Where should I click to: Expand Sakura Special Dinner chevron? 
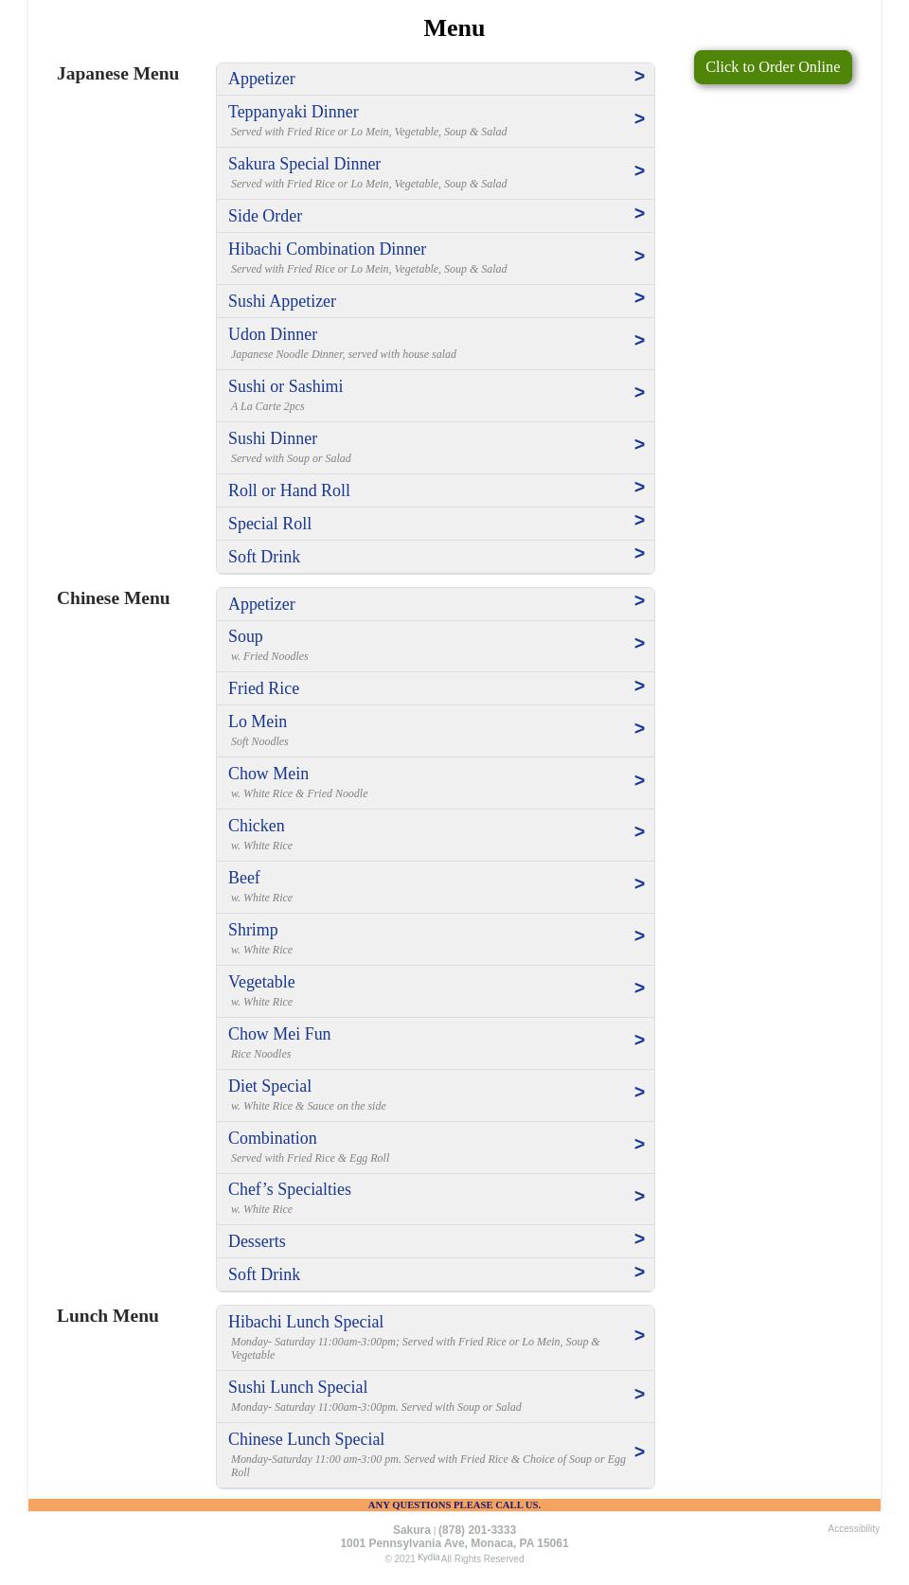[639, 171]
